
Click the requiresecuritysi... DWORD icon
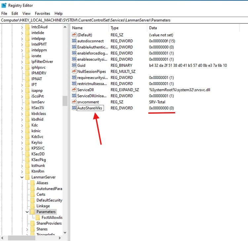[74, 77]
